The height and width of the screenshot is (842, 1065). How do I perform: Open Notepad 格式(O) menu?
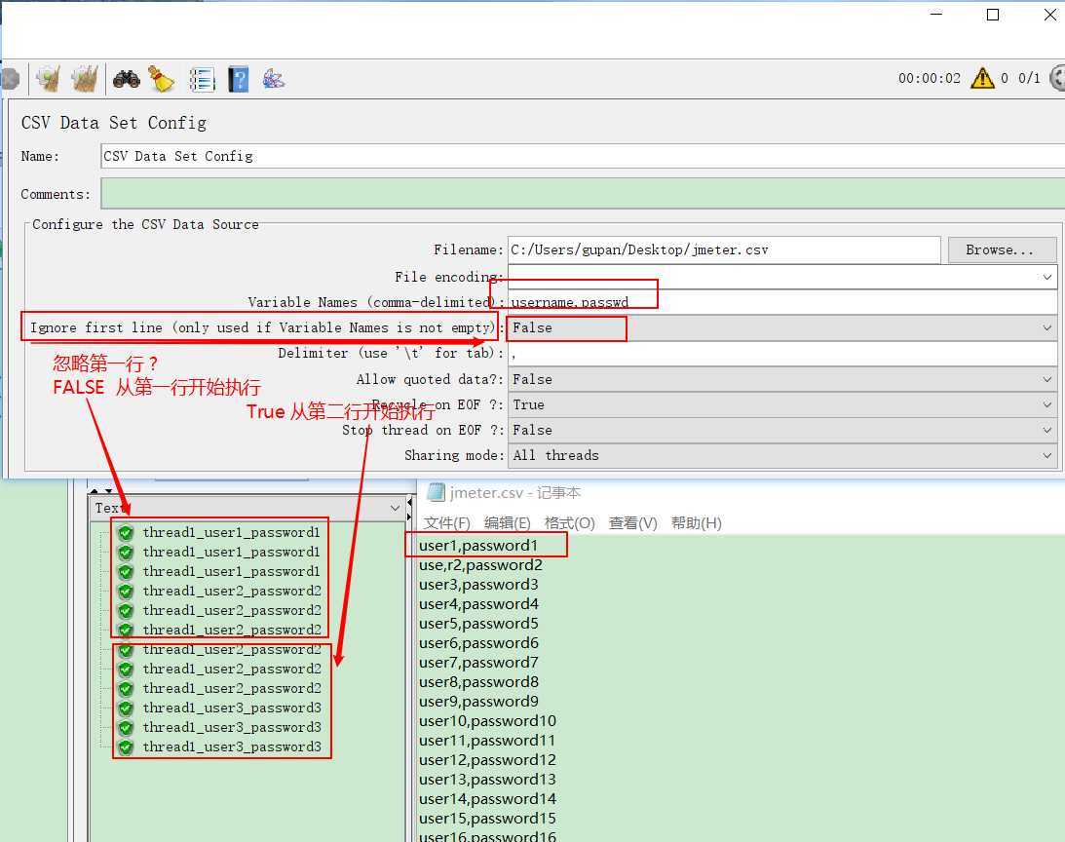point(569,522)
